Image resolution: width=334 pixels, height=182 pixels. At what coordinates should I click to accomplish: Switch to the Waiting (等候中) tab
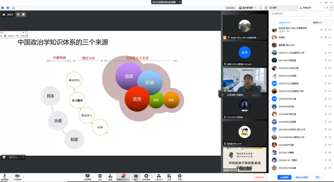click(x=317, y=23)
